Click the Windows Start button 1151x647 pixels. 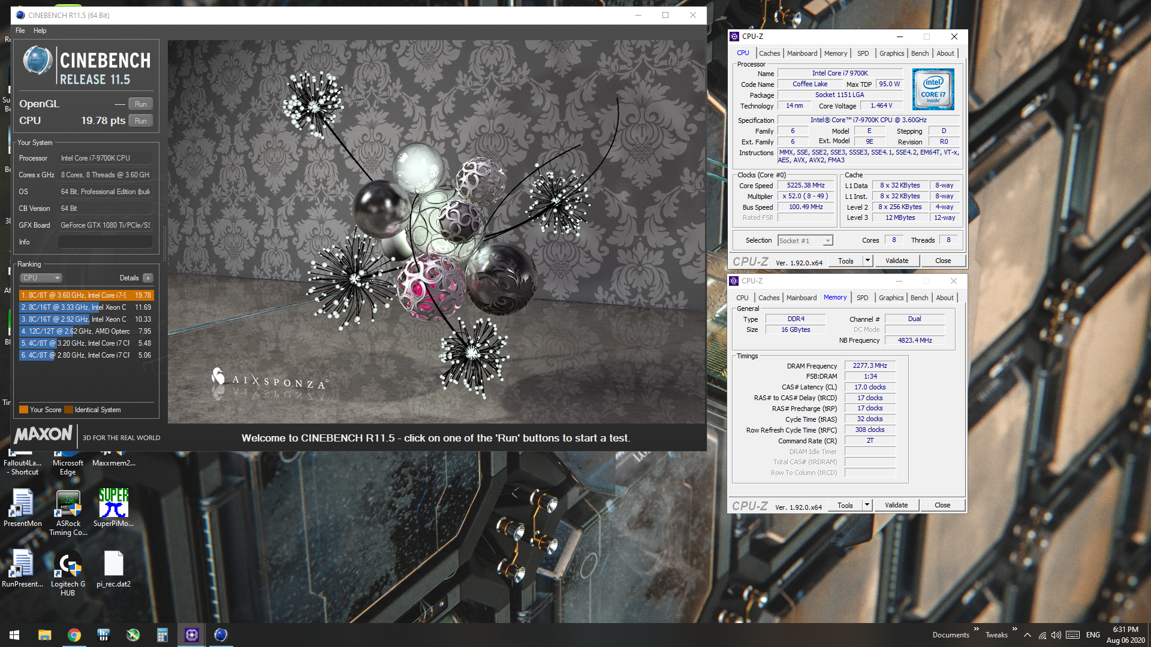tap(14, 635)
